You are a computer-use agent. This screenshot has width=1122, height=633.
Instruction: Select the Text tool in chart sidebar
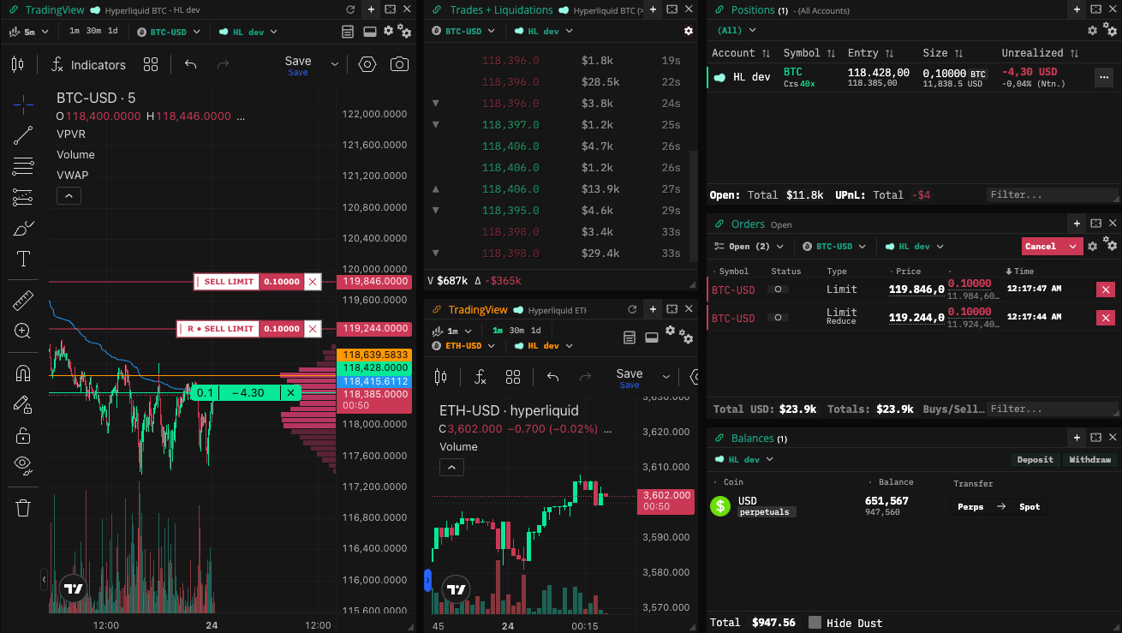pos(23,259)
